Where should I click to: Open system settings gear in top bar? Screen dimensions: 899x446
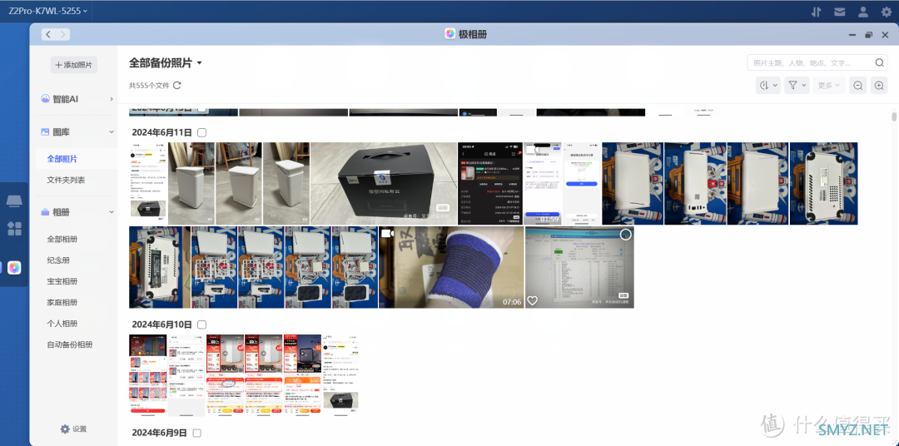click(887, 12)
